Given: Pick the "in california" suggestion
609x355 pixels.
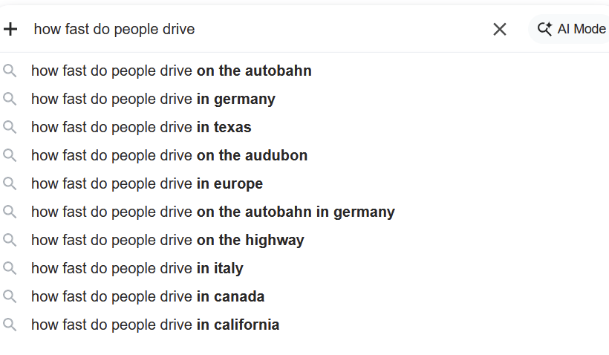Looking at the screenshot, I should coord(155,325).
